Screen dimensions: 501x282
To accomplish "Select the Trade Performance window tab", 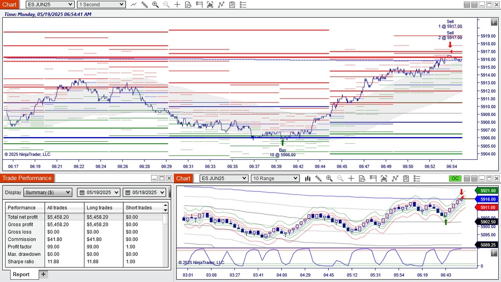I will [27, 178].
